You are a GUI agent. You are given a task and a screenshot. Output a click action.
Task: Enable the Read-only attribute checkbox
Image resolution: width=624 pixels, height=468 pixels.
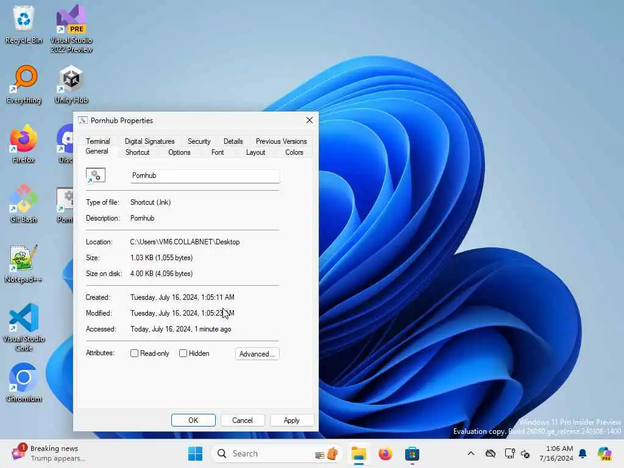point(135,353)
